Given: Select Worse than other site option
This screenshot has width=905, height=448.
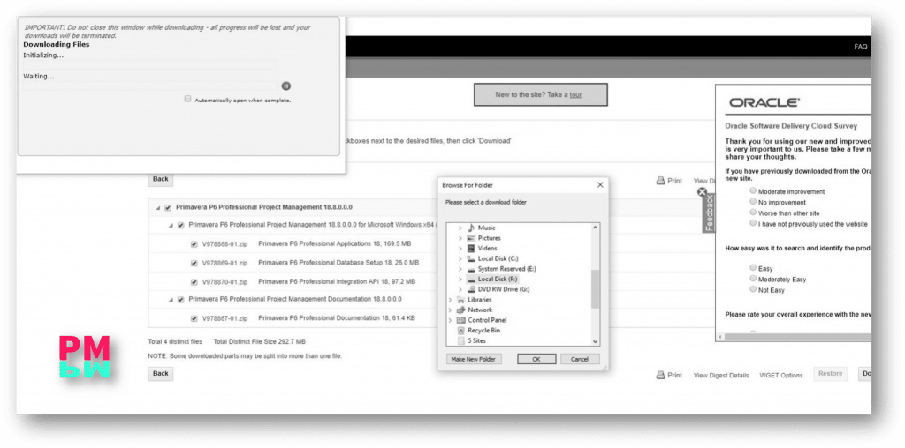Looking at the screenshot, I should pyautogui.click(x=753, y=213).
